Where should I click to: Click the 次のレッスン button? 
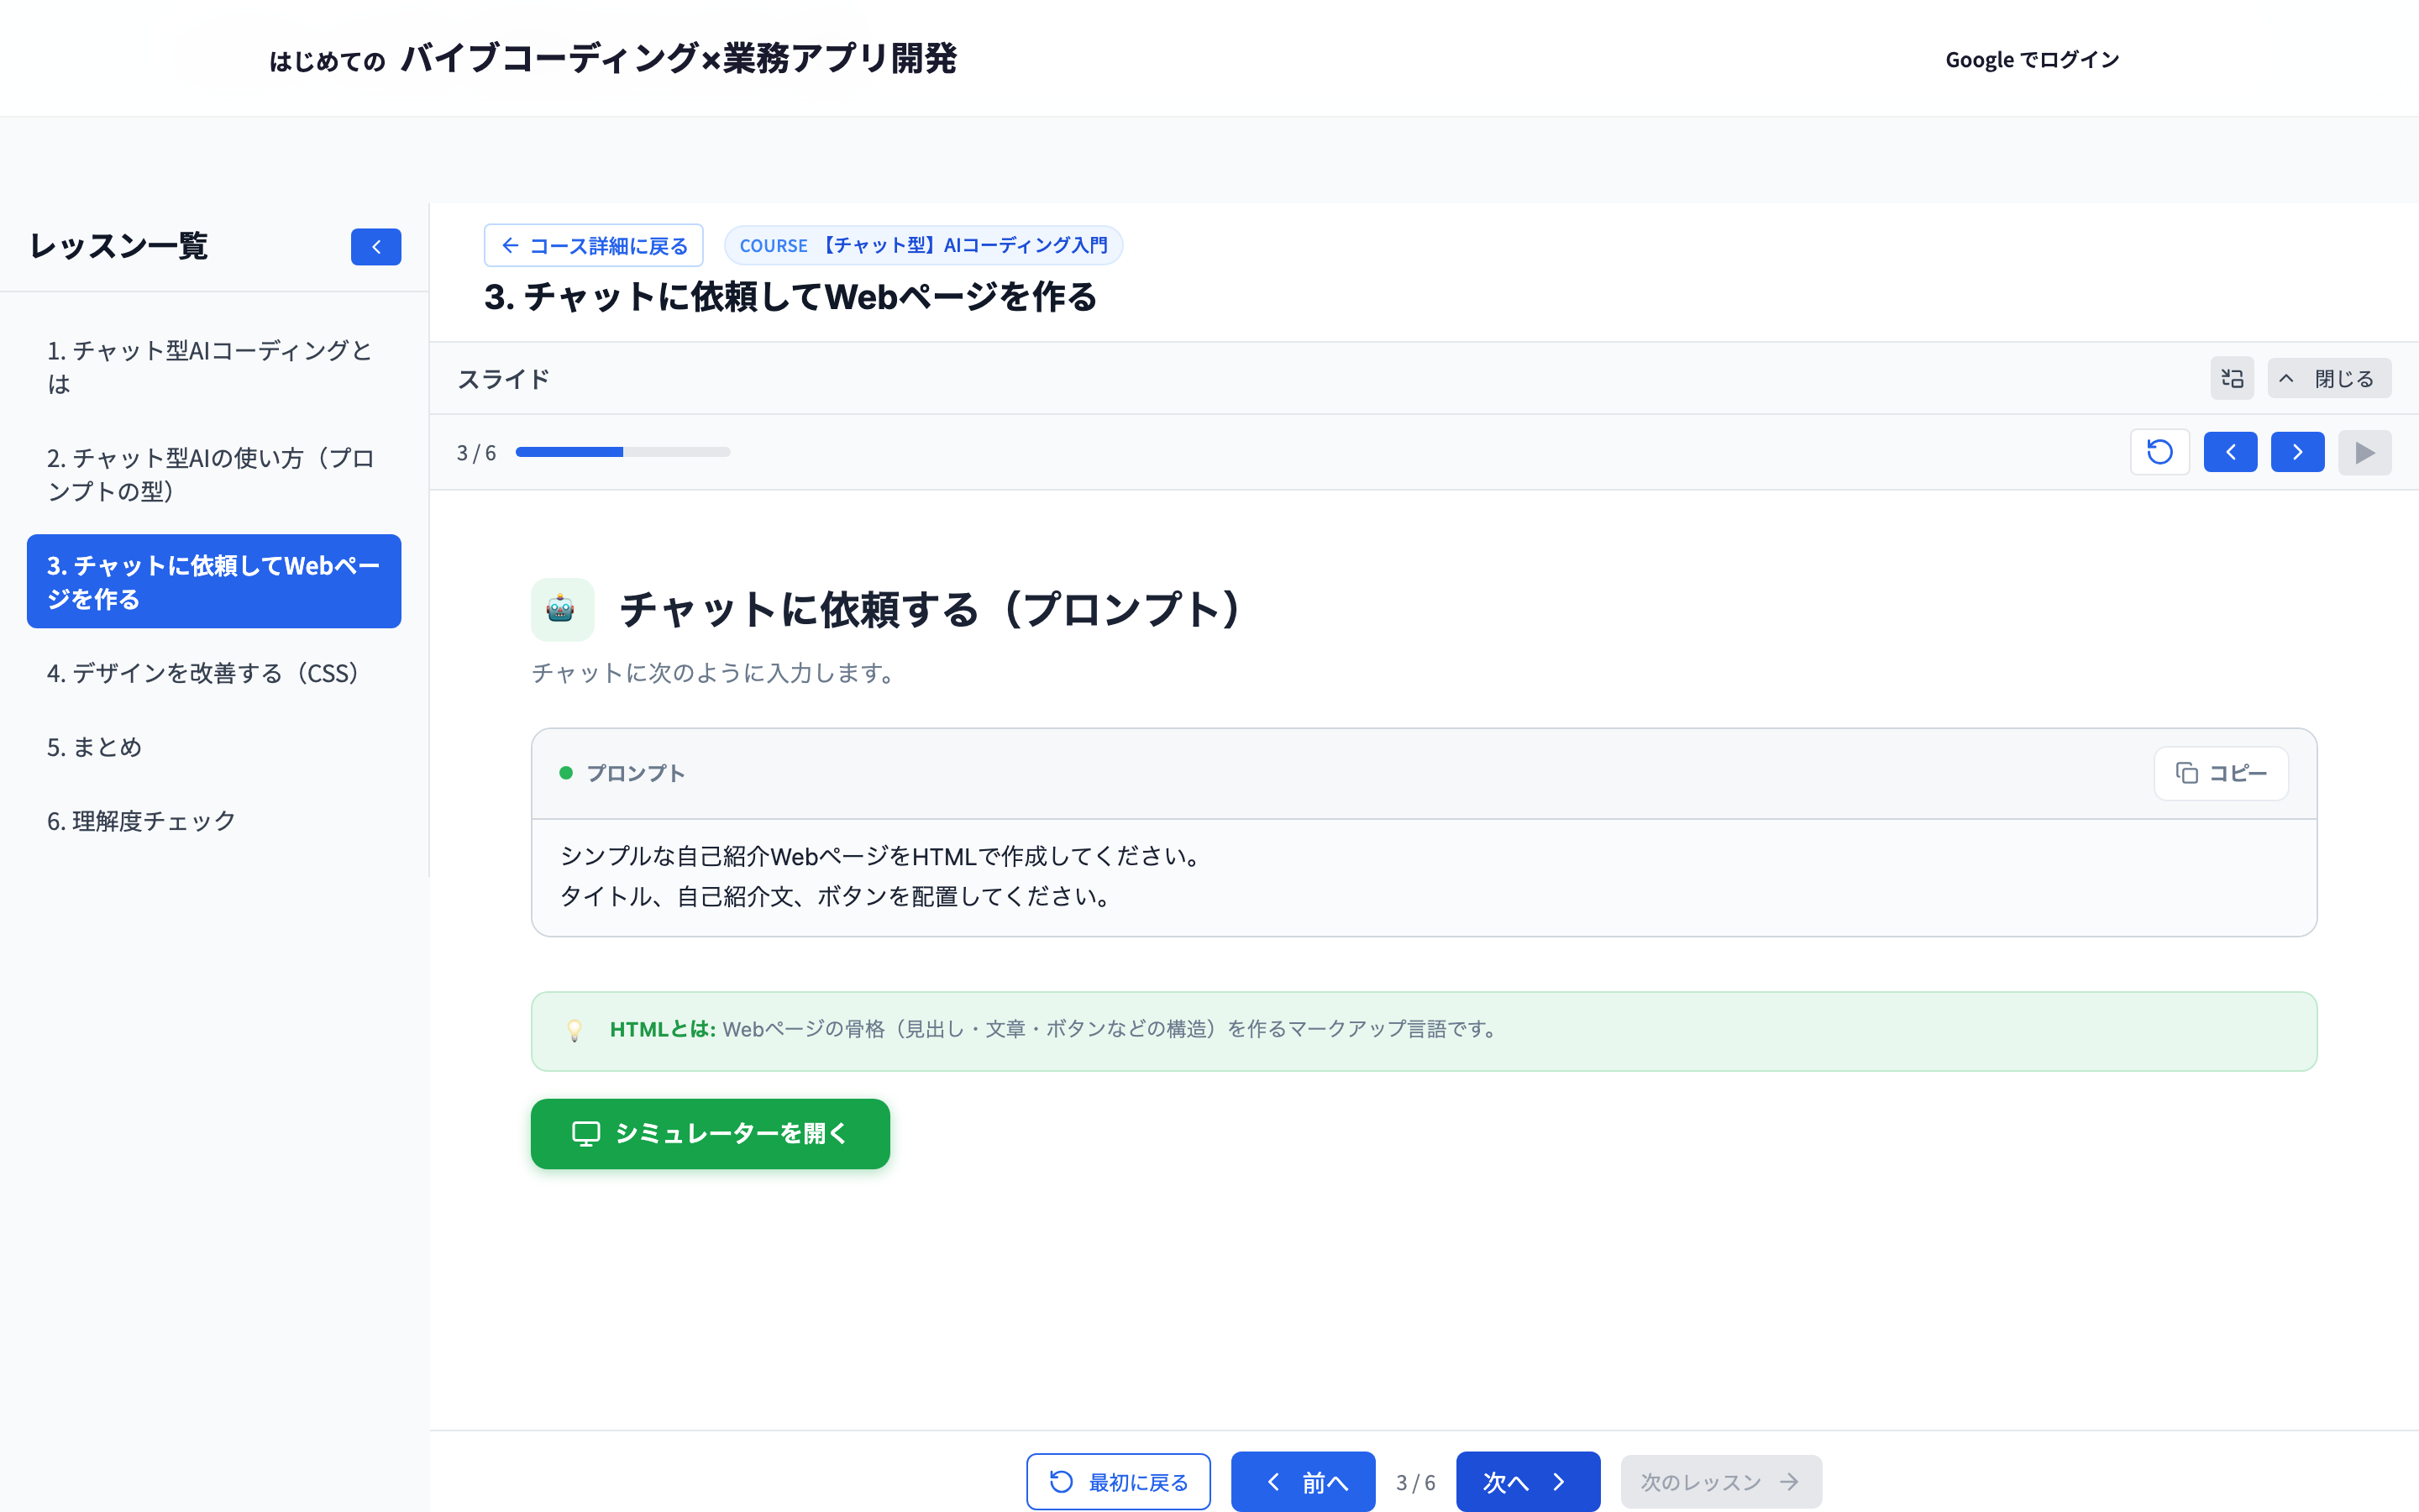(x=1720, y=1481)
